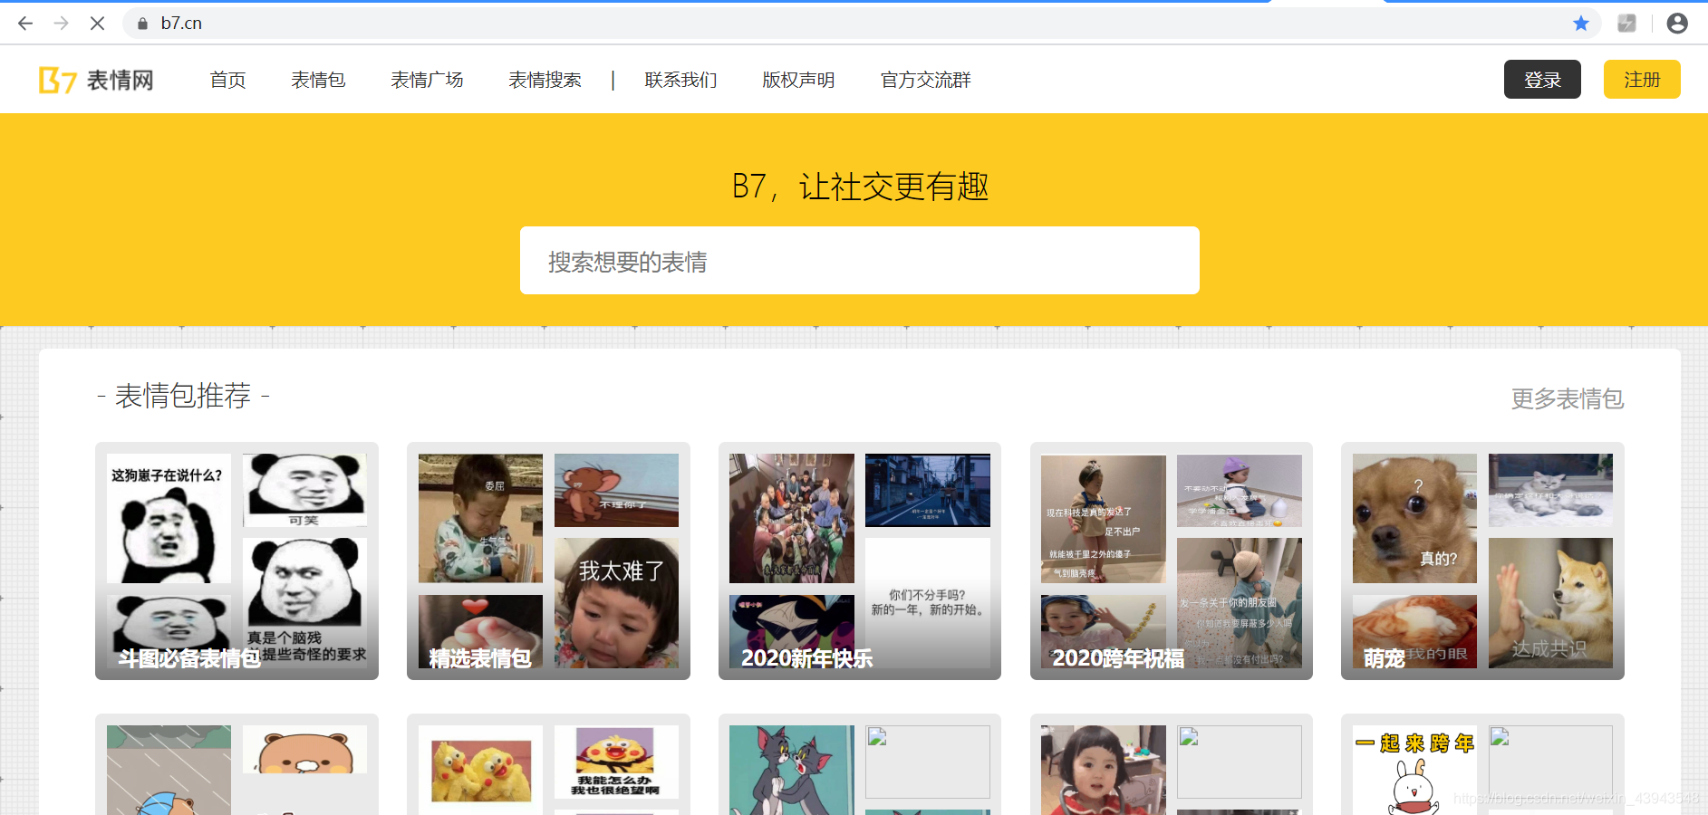Open 版权声明 page
The width and height of the screenshot is (1708, 815).
point(798,80)
